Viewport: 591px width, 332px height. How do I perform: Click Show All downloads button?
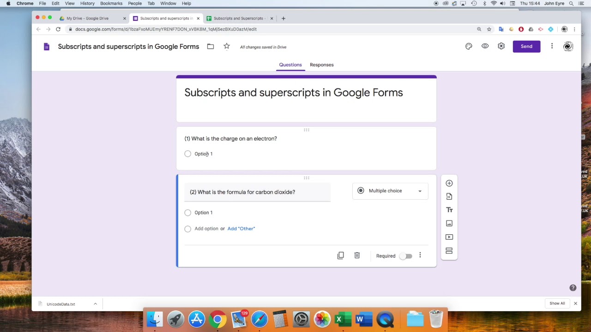[x=557, y=303]
